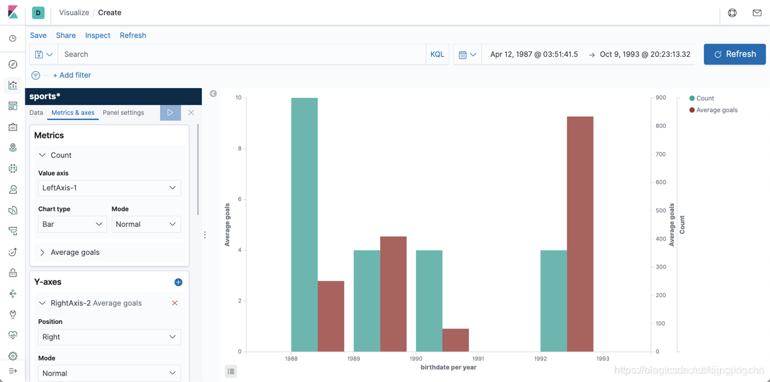Open Graph nodes icon in sidebar

point(13,293)
